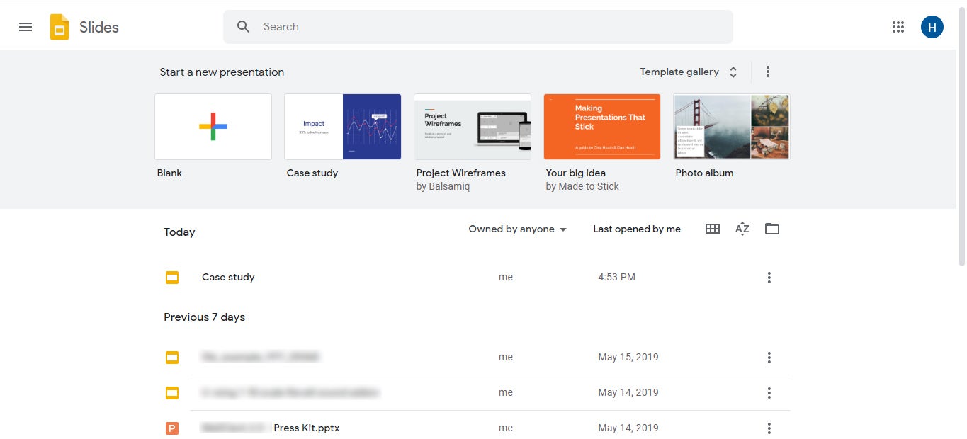Click the Slides icon of blurred May 14 file
This screenshot has height=439, width=967.
(171, 393)
